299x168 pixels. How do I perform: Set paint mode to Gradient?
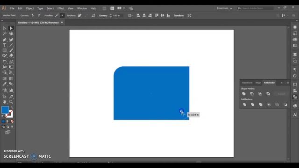coord(8,121)
